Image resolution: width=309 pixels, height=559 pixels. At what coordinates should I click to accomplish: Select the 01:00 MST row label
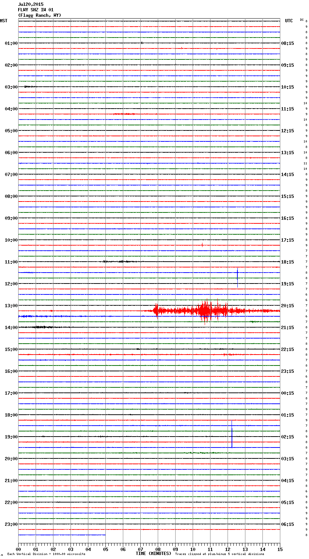coord(11,43)
